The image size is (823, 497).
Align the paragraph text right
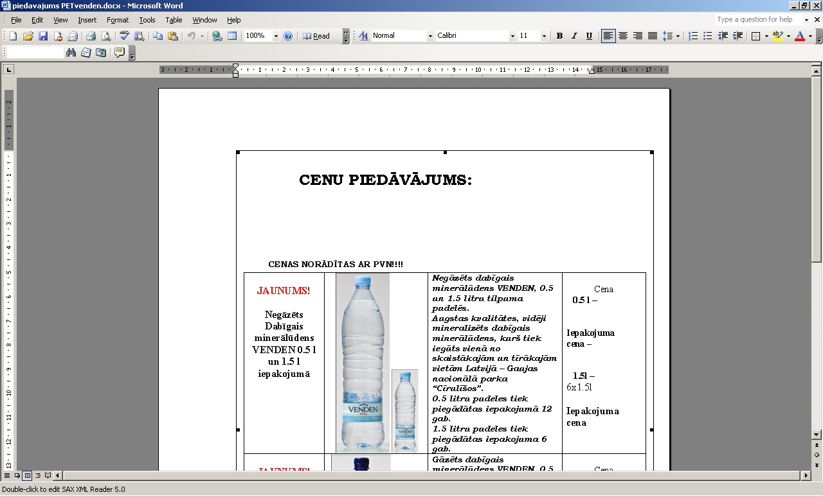pos(638,36)
